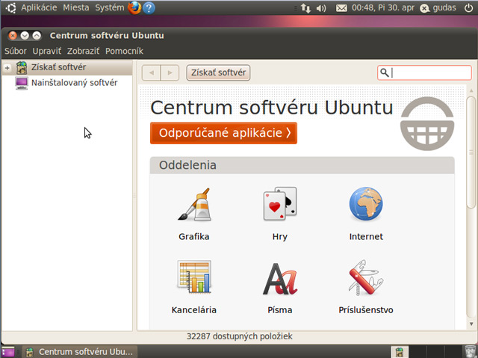The width and height of the screenshot is (478, 358).
Task: Click the Ubuntu logo in top panel
Action: tap(11, 7)
